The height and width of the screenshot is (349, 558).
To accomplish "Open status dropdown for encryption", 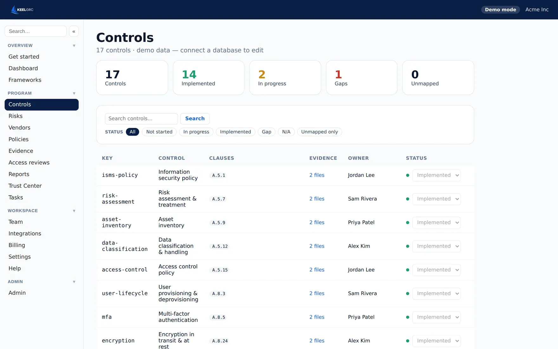I will coord(436,341).
